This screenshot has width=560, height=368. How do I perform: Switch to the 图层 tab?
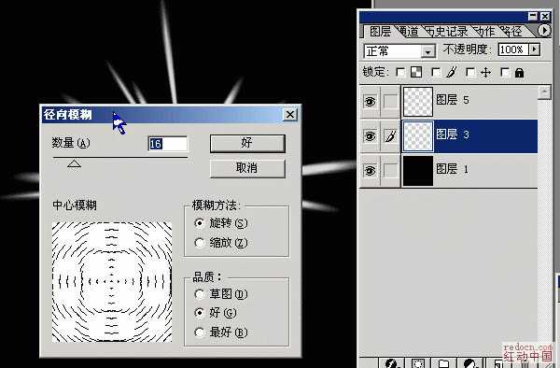coord(380,32)
